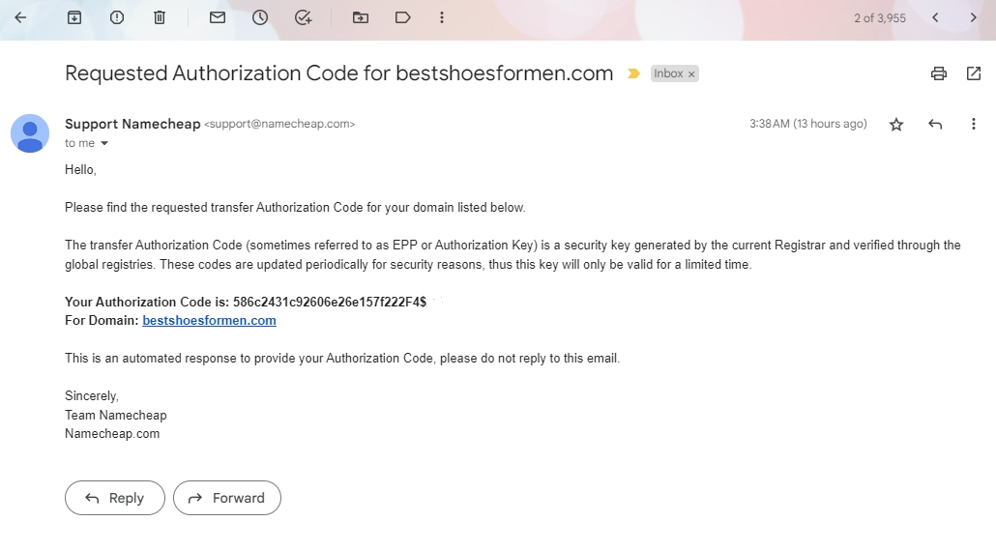The width and height of the screenshot is (996, 551).
Task: Print the entire email
Action: 938,73
